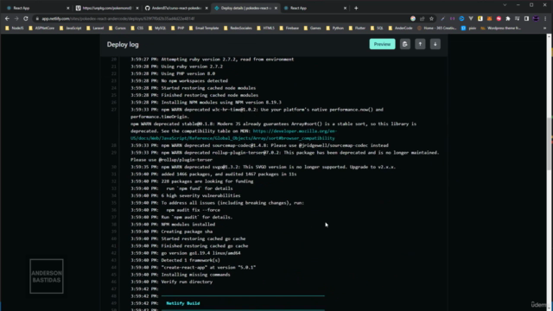Click the Google icon in address bar
This screenshot has height=311, width=553.
[413, 18]
